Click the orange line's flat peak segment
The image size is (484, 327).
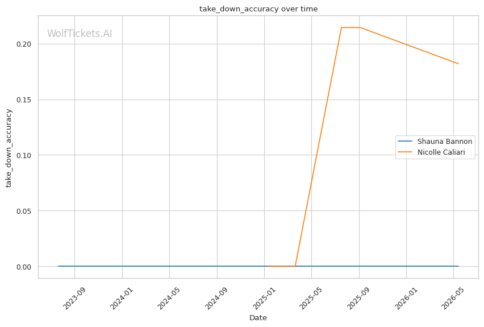351,27
